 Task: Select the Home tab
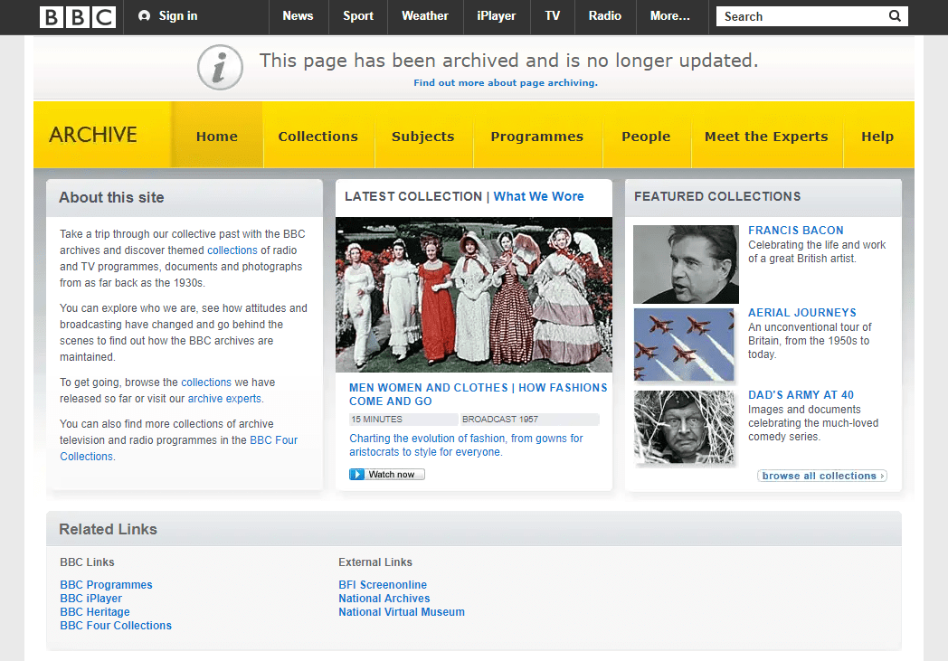[x=217, y=137]
